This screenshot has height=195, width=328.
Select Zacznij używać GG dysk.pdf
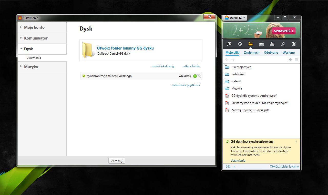(250, 110)
